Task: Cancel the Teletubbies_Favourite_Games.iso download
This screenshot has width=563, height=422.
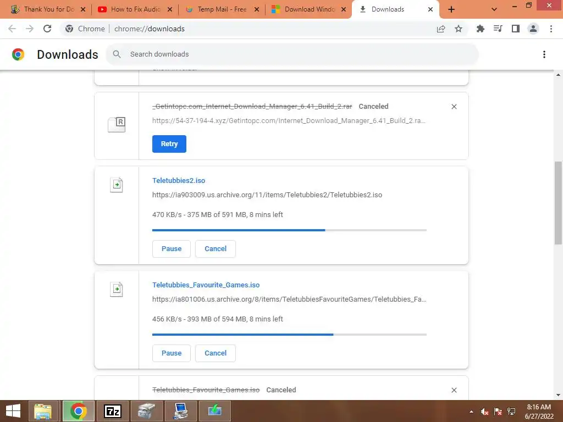Action: click(x=216, y=353)
